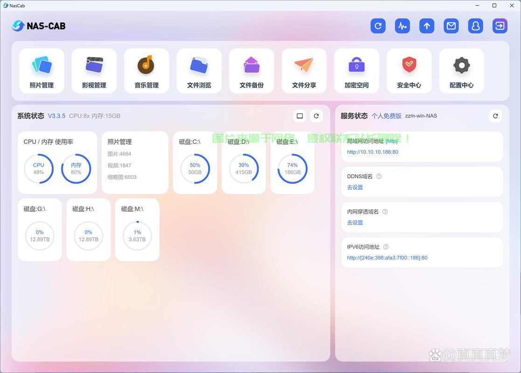Open the activity monitor pulse icon
This screenshot has height=373, width=521.
[403, 26]
